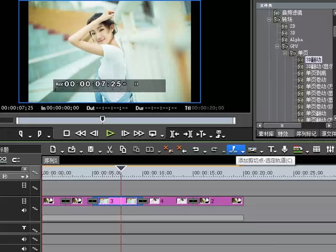336x252 pixels.
Task: Click the Undo arrow icon
Action: tap(195, 149)
